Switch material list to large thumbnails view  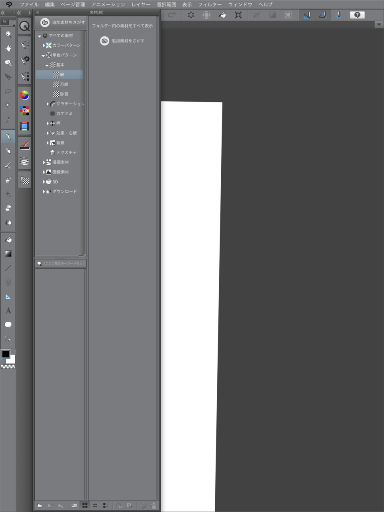85,506
